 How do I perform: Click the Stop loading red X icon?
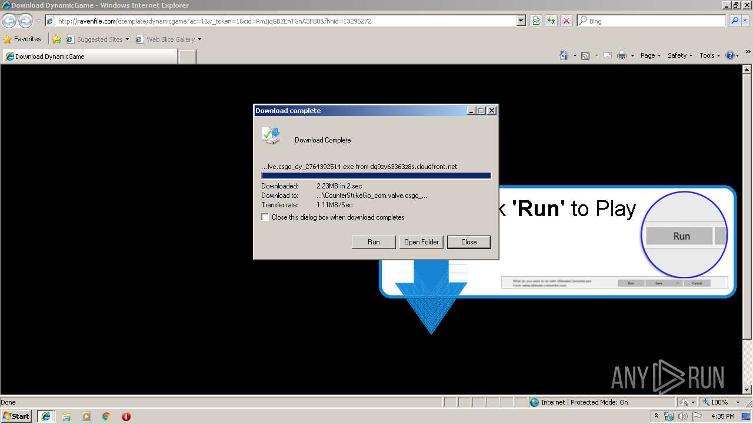click(567, 21)
